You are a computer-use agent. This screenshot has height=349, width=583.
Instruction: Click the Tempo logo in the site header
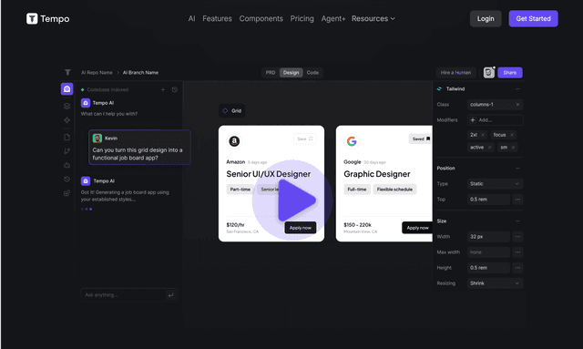click(47, 18)
